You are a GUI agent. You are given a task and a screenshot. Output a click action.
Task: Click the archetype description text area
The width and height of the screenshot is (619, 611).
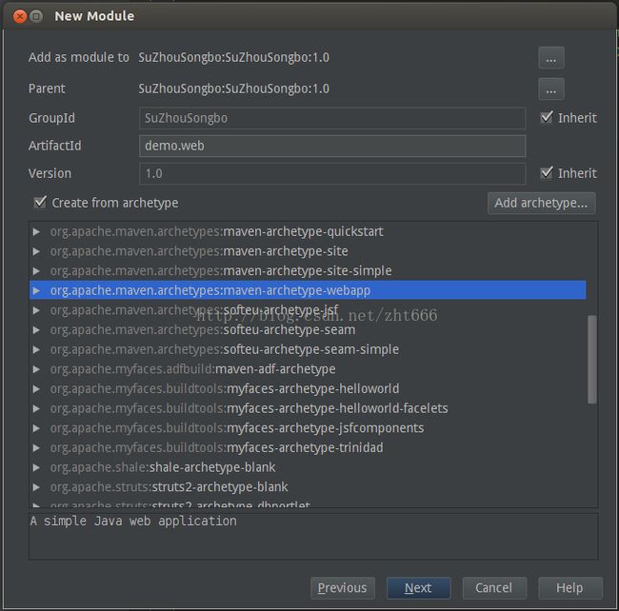tap(313, 536)
